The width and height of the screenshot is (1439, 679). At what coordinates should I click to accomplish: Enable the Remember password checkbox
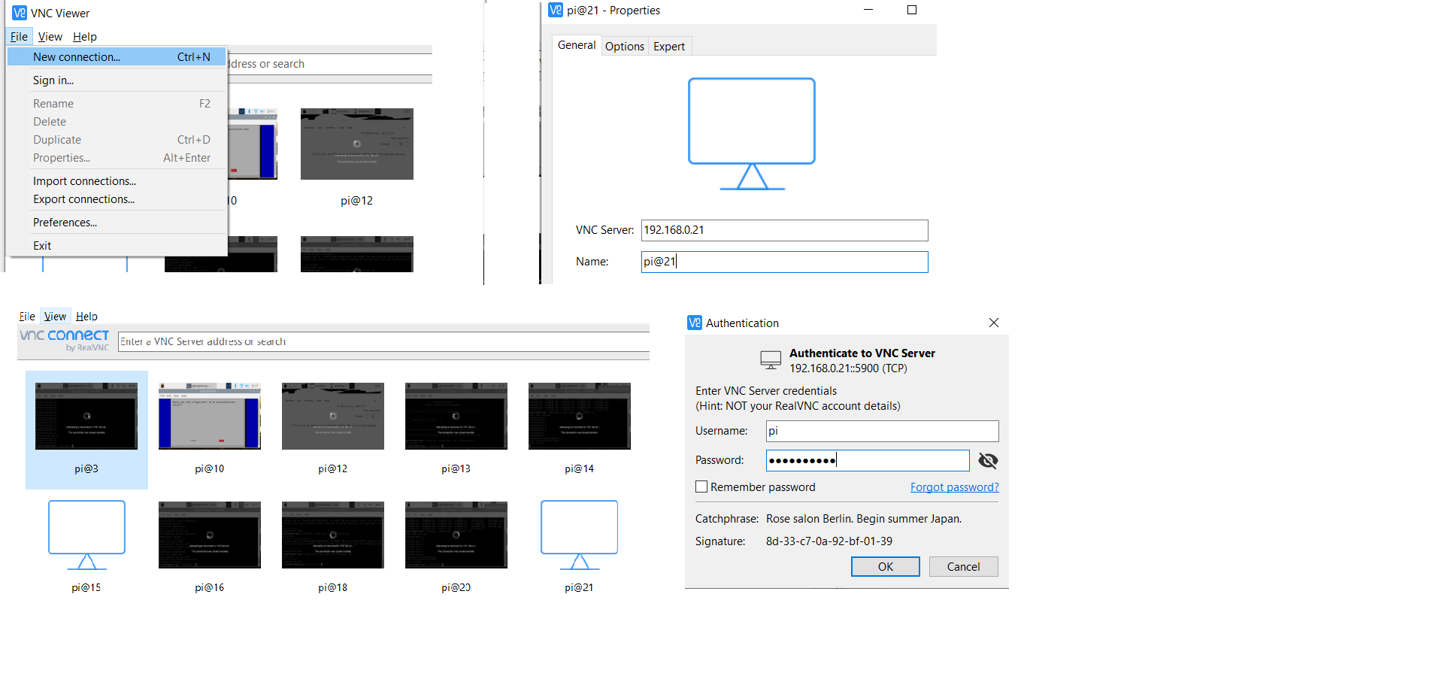click(x=701, y=487)
